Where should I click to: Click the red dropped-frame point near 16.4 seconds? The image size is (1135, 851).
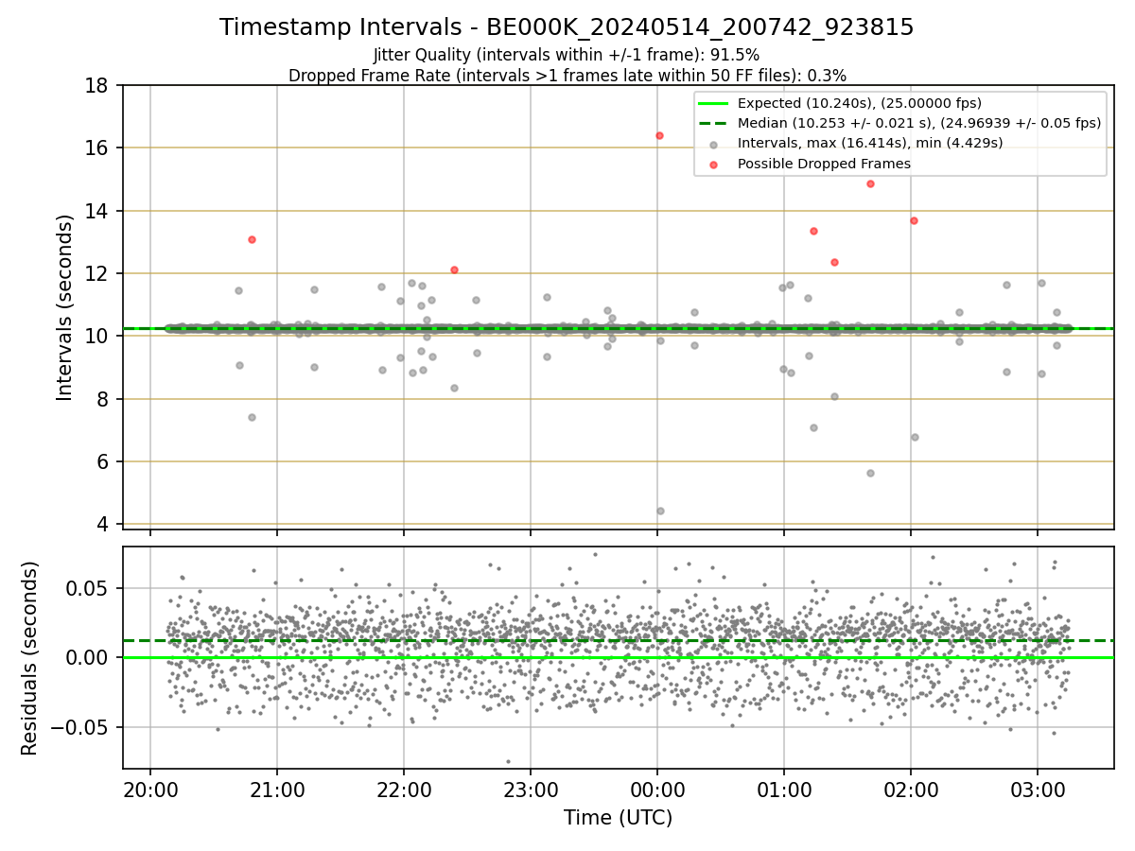[659, 135]
